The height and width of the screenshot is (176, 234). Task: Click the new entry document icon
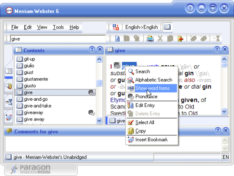point(117,39)
